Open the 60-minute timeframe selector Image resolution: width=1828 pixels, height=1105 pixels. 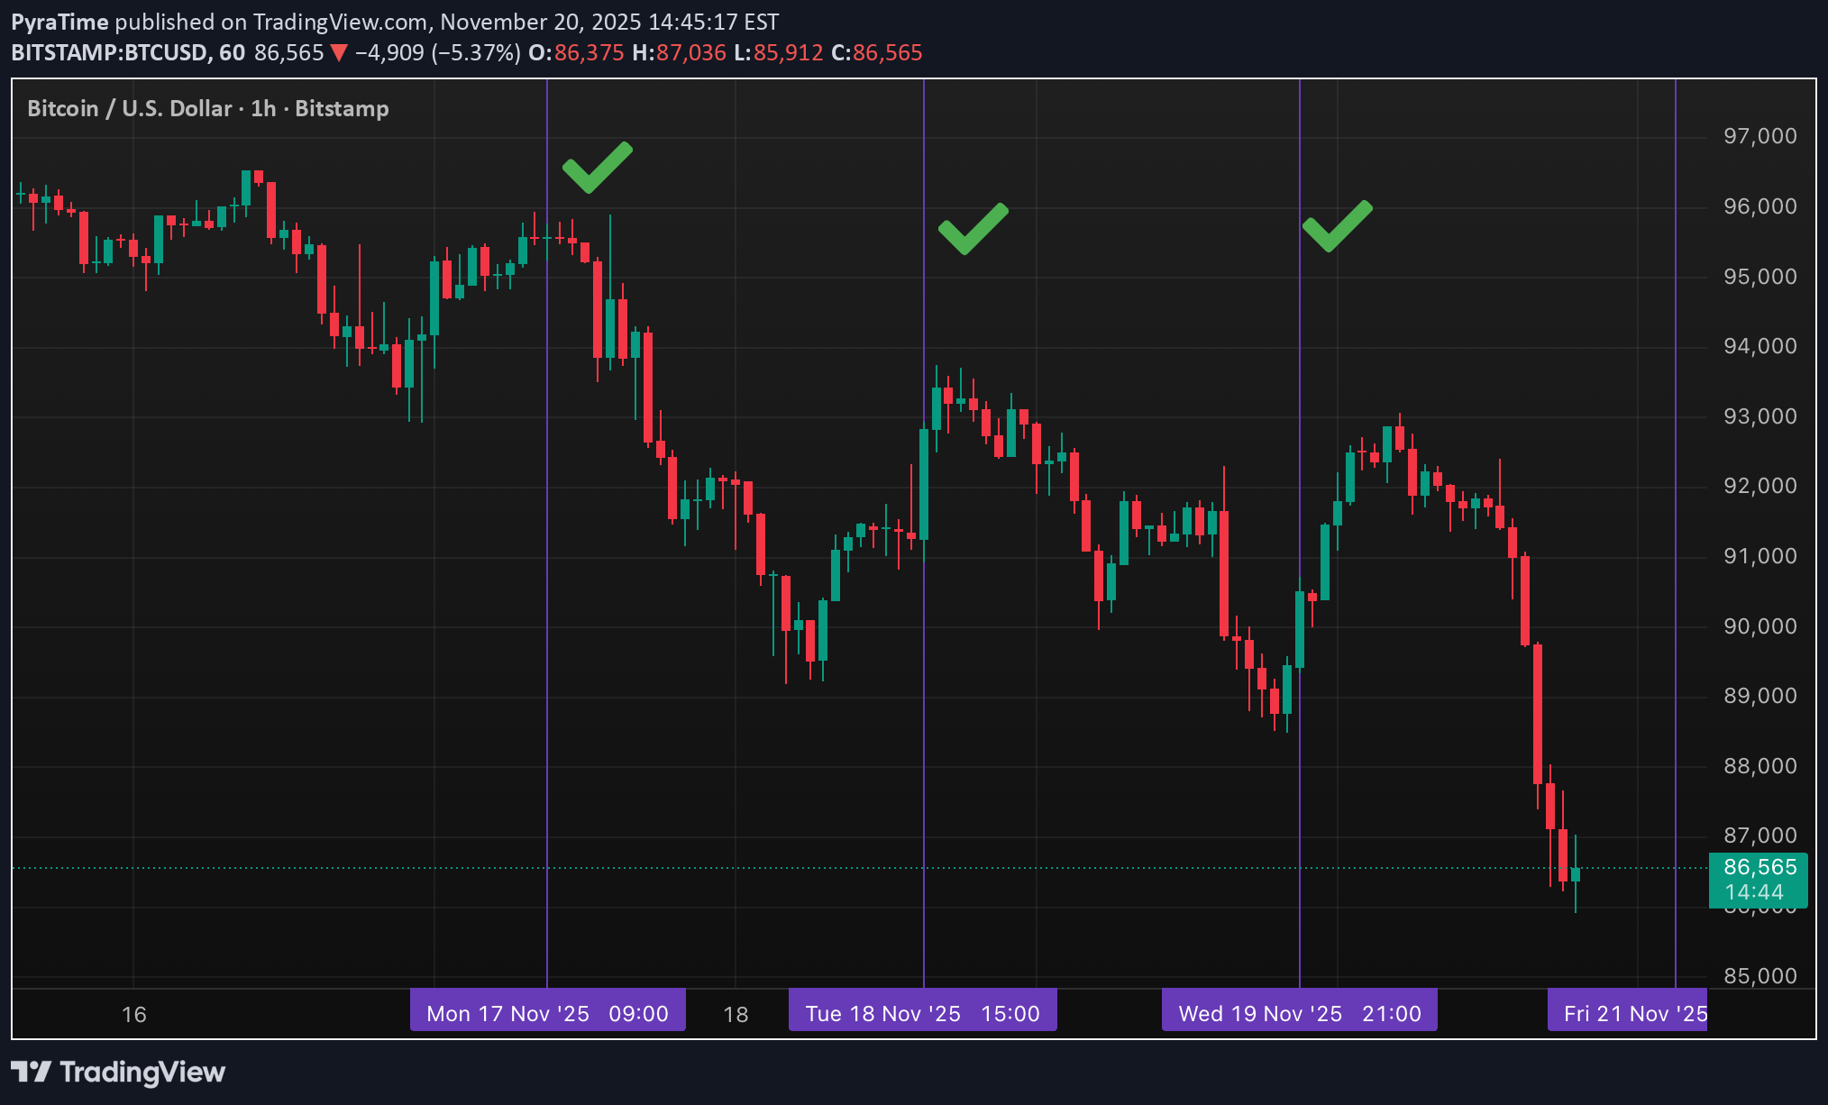coord(232,52)
